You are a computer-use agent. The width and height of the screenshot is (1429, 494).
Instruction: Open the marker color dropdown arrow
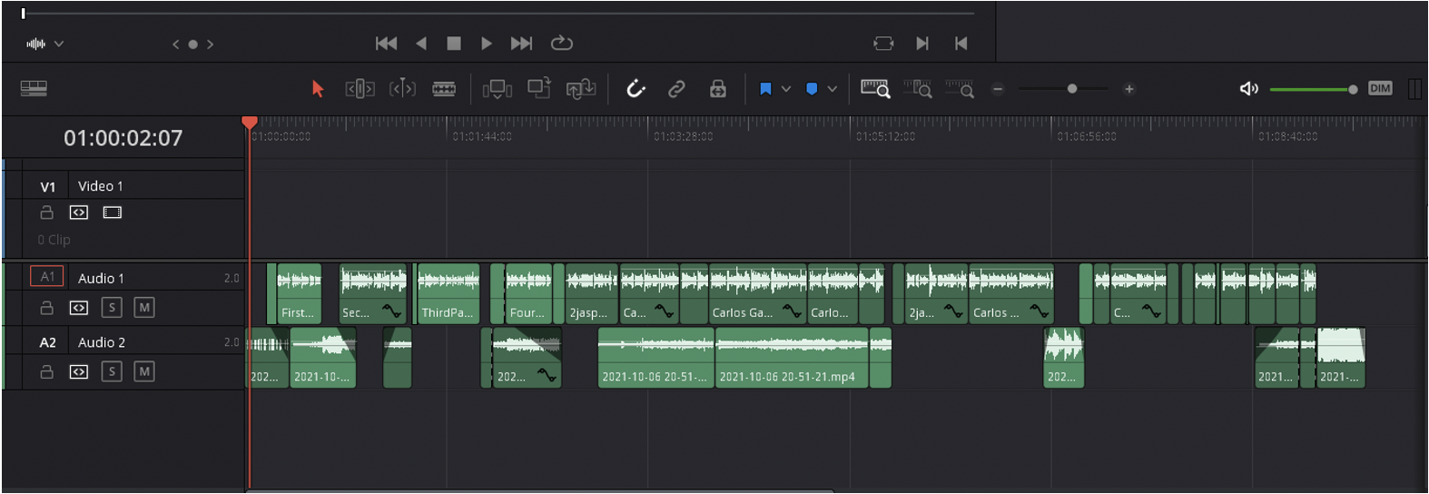pyautogui.click(x=832, y=89)
